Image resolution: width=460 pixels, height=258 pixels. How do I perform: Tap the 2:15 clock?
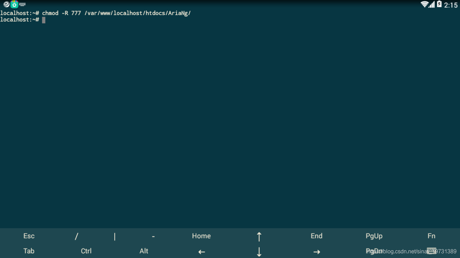[x=451, y=5]
